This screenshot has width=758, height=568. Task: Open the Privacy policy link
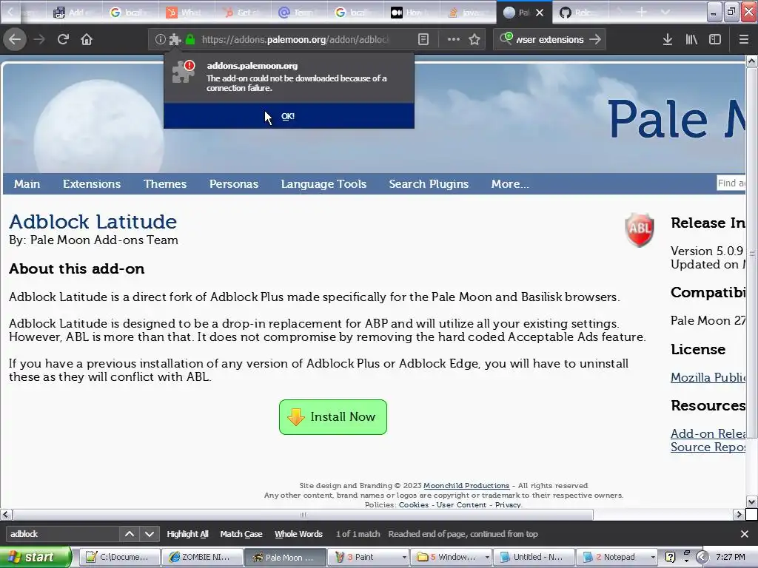pos(508,504)
